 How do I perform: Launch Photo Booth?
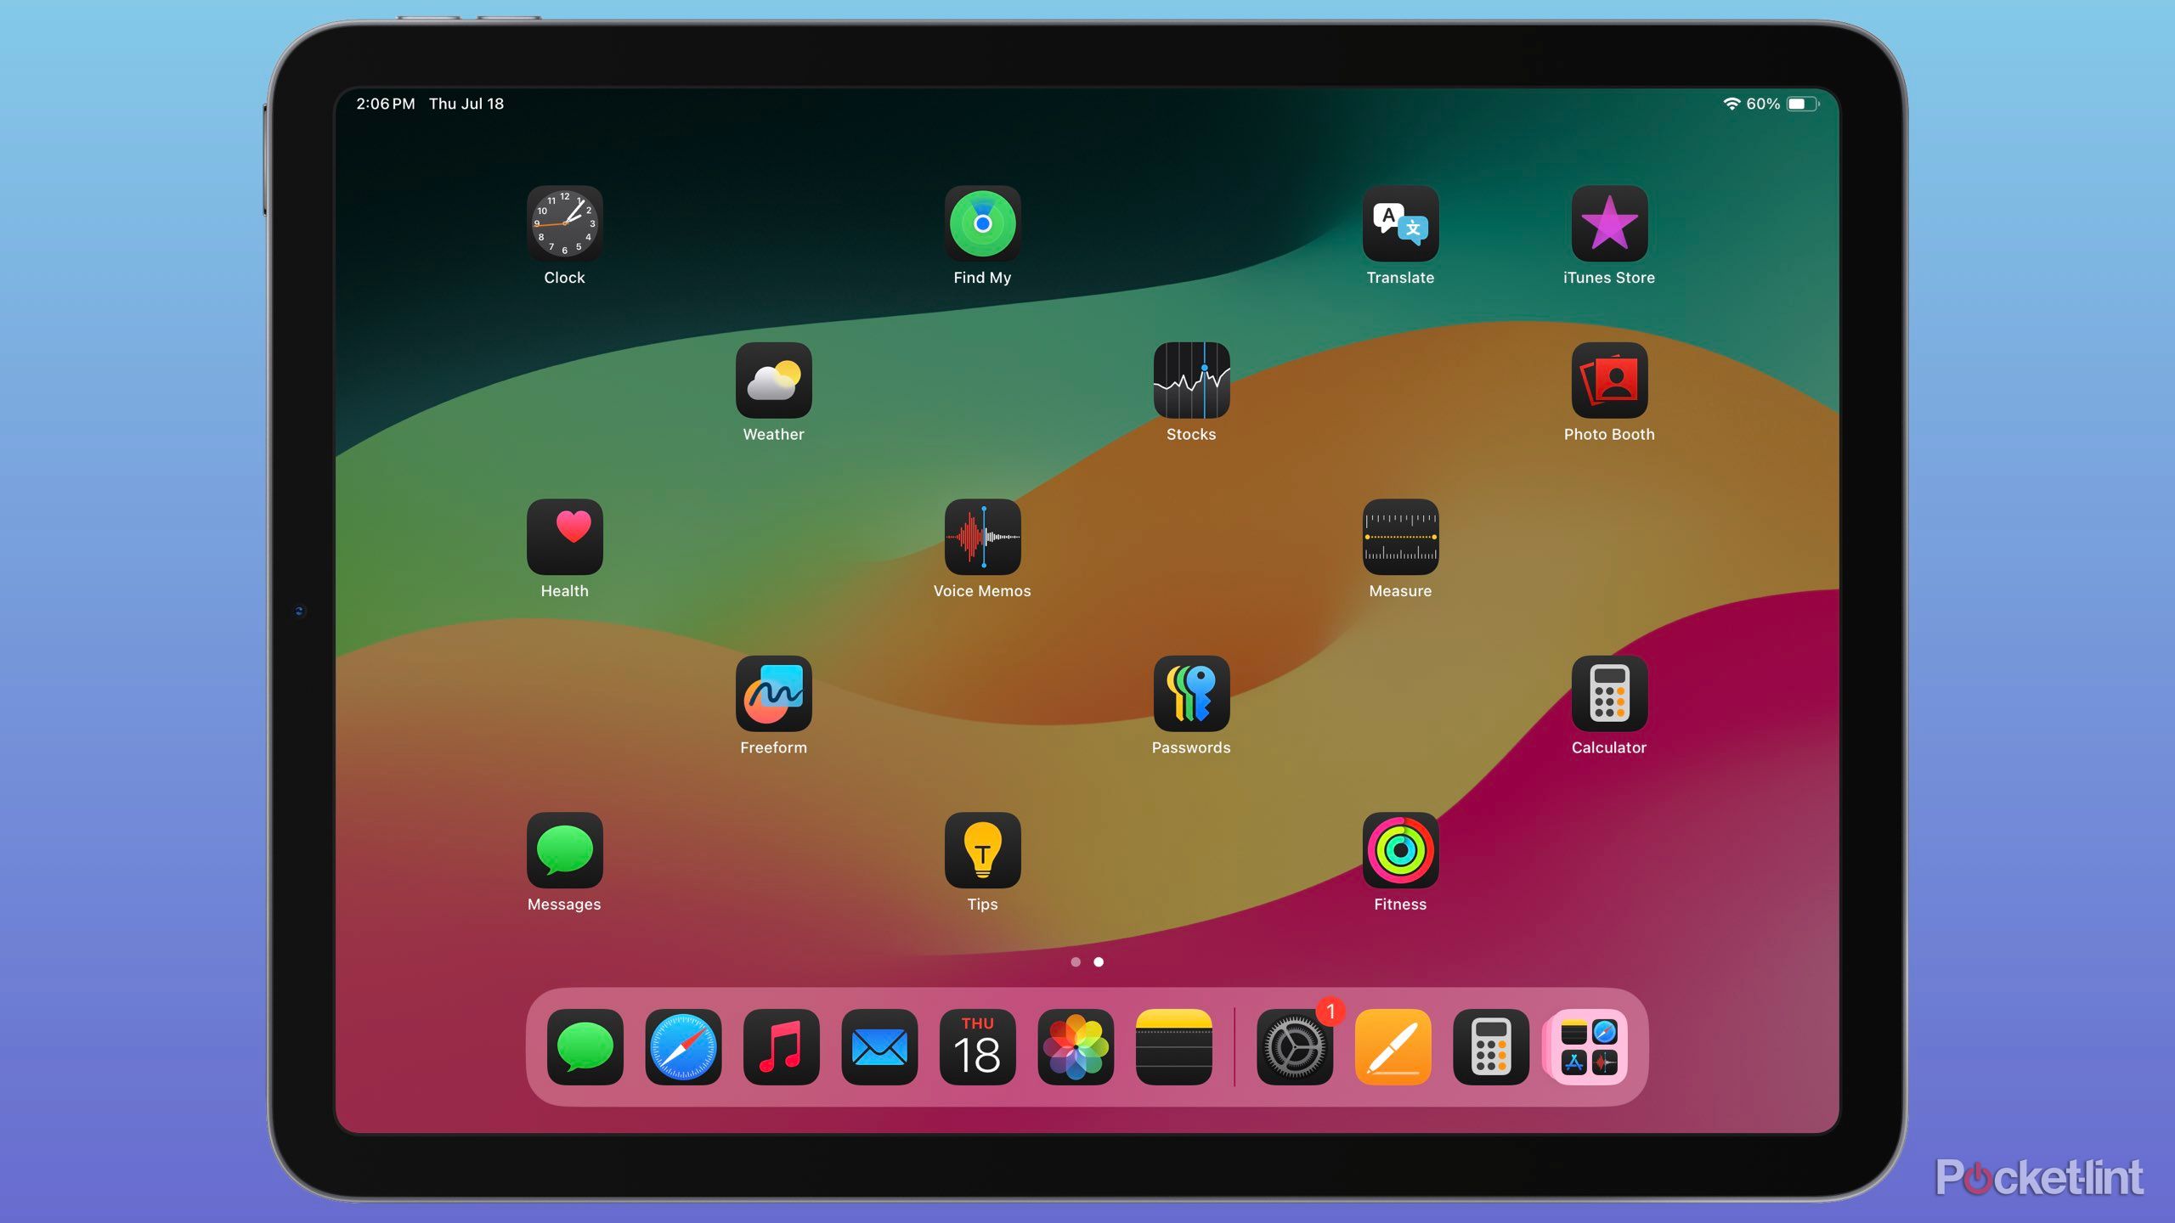point(1609,380)
